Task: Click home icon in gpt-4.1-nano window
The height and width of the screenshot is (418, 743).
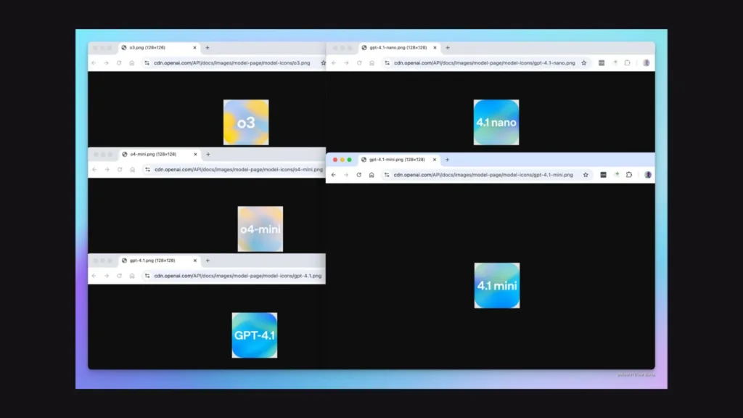Action: [x=372, y=63]
